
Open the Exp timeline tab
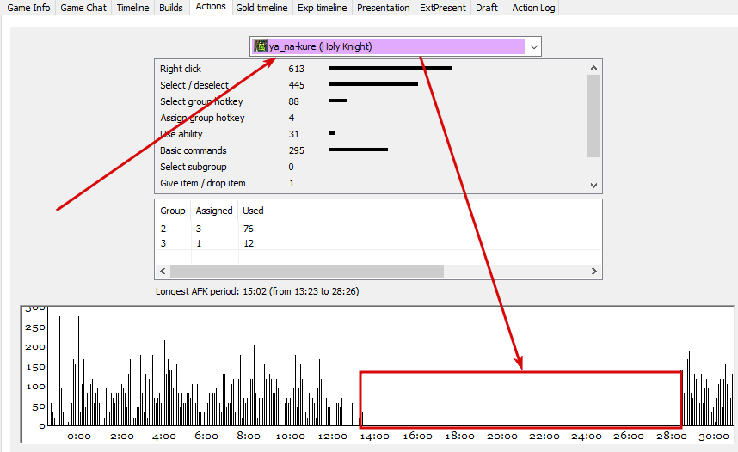tap(322, 8)
